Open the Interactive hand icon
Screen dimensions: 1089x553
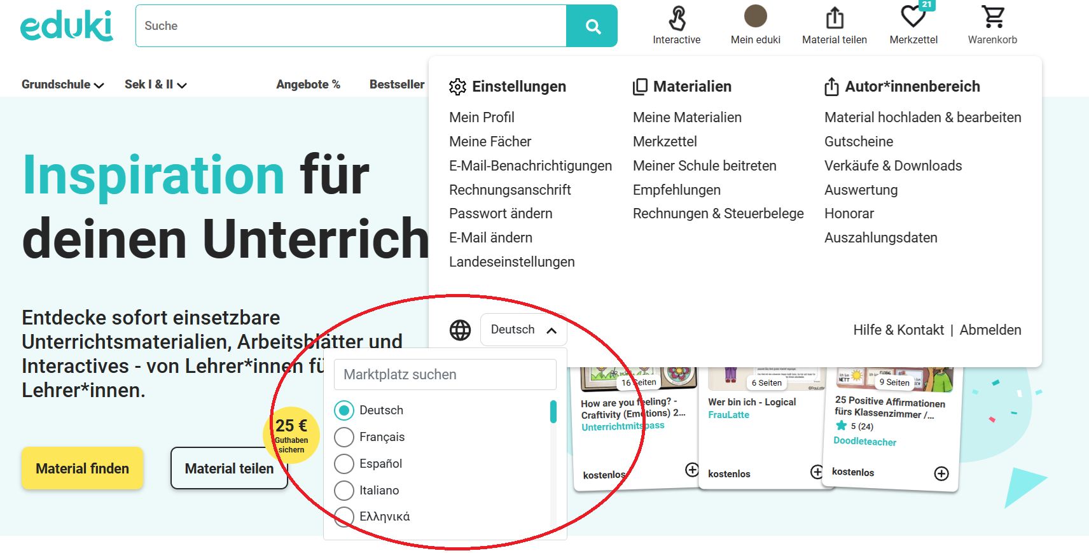click(677, 18)
